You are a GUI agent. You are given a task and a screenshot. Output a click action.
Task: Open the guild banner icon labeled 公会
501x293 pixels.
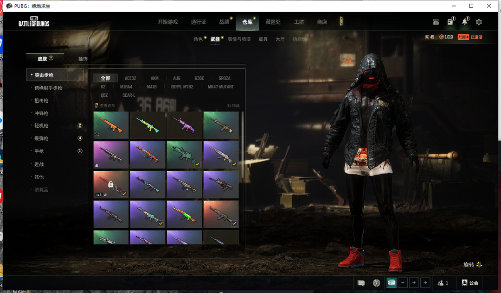coord(470,283)
